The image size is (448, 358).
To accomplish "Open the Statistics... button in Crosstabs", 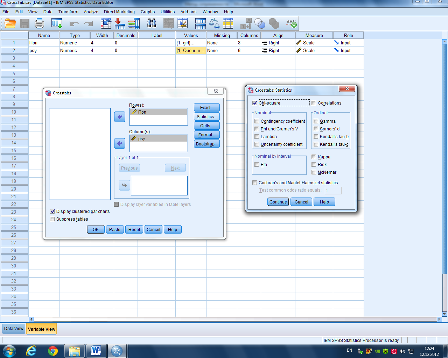I will click(x=207, y=116).
